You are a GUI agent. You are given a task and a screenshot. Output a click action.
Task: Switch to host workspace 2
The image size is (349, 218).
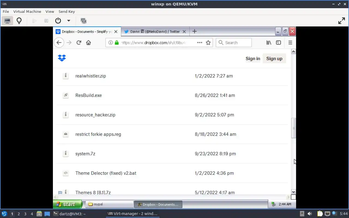coord(19,214)
